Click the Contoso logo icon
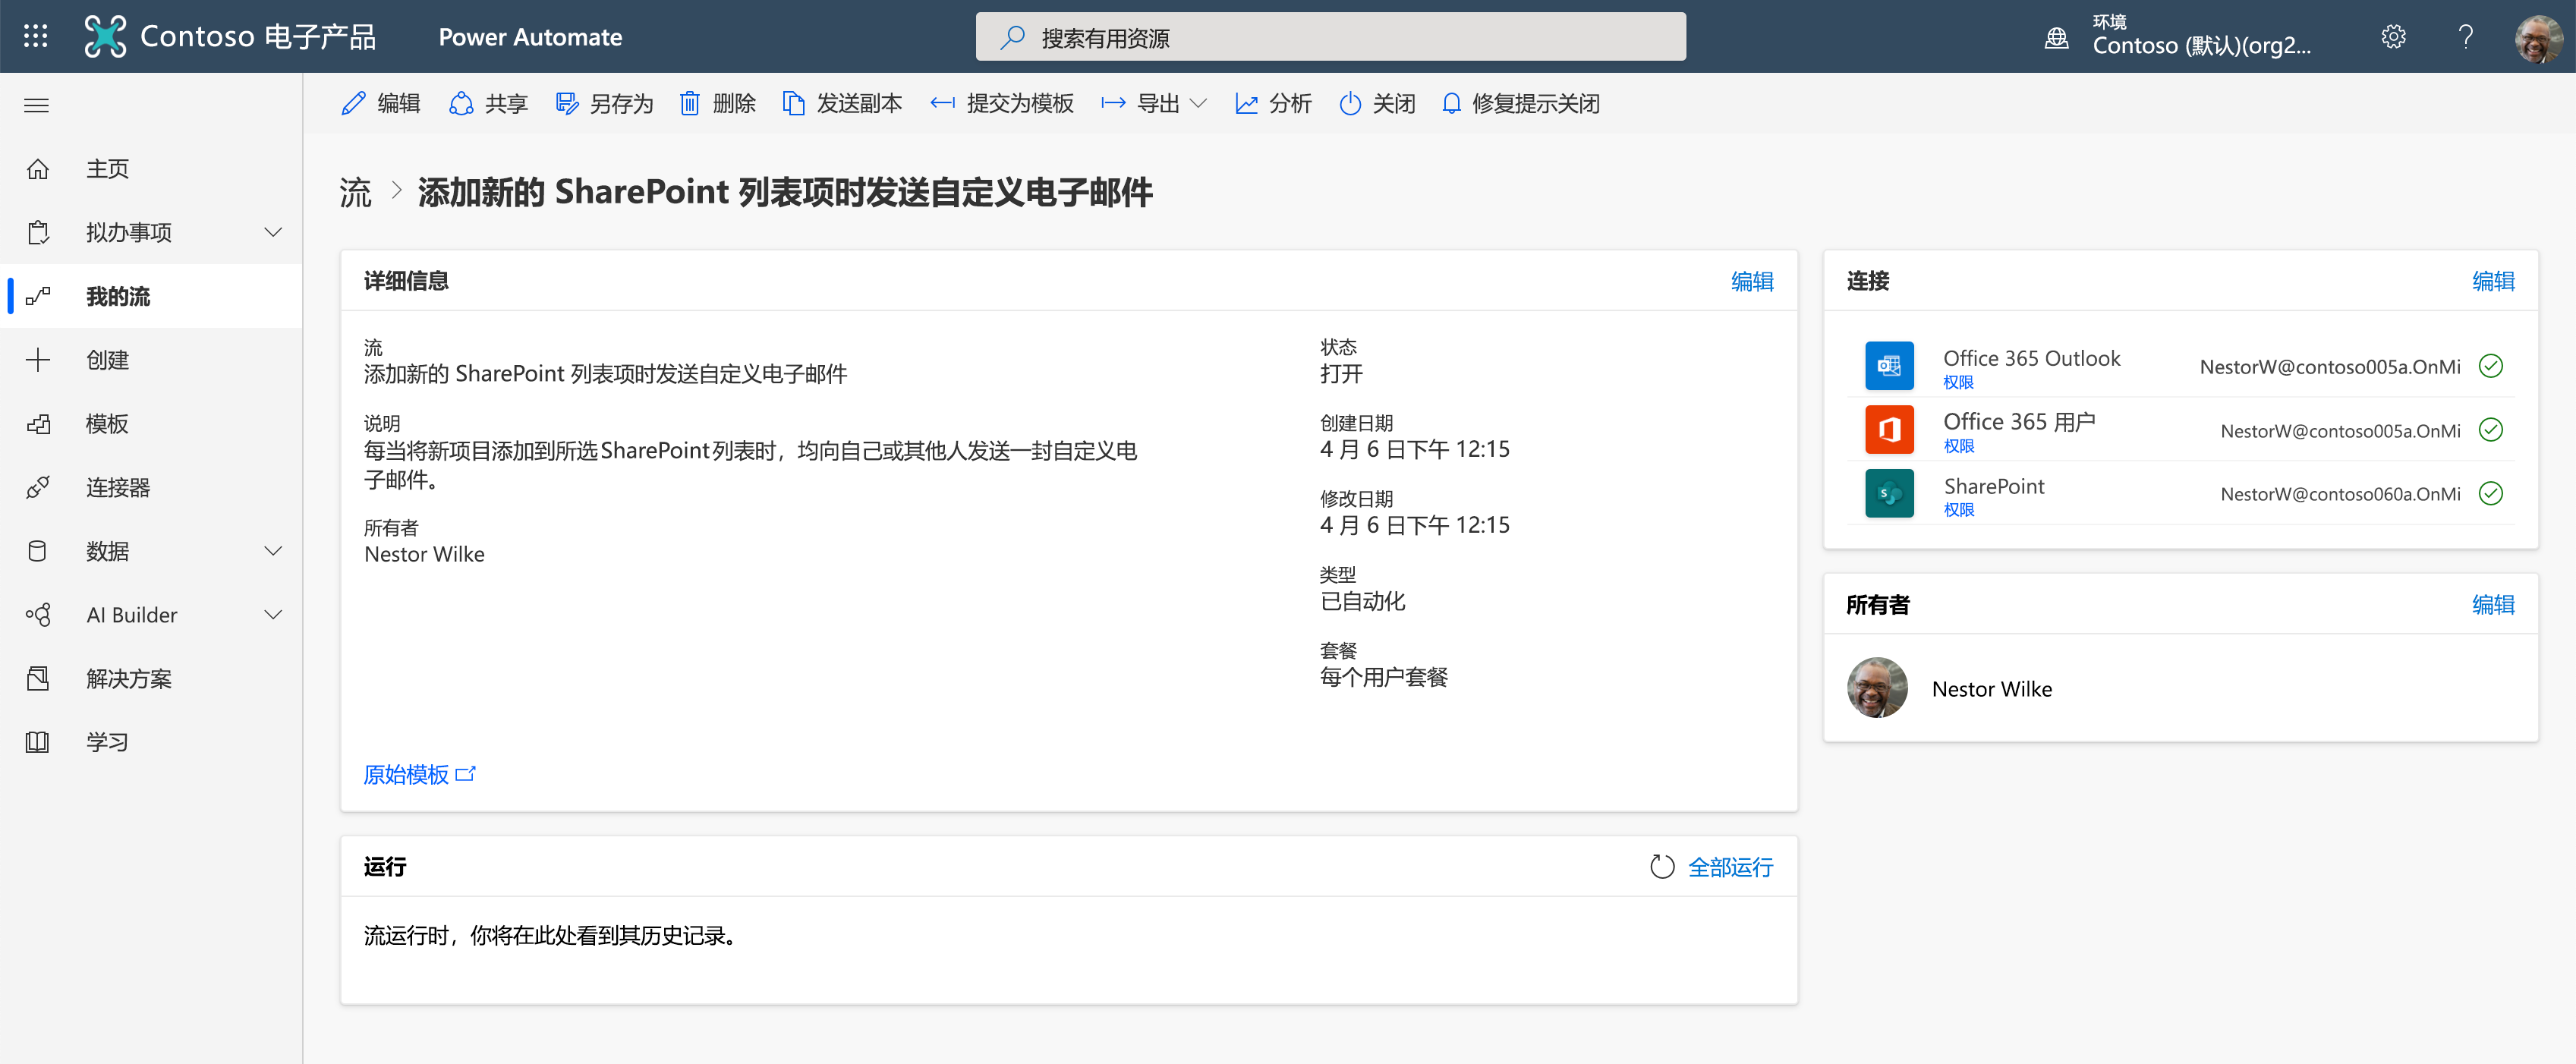This screenshot has width=2576, height=1064. (x=105, y=37)
